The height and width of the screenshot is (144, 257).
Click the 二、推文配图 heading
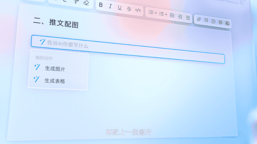(x=56, y=23)
